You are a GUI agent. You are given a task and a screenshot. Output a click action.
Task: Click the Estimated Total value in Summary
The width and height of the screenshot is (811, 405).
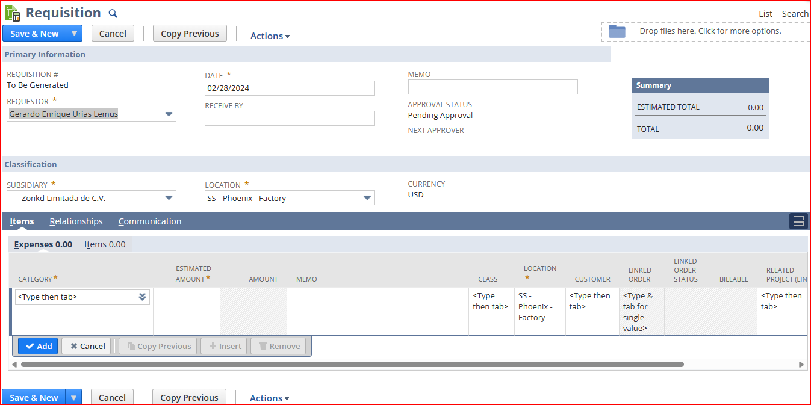756,107
